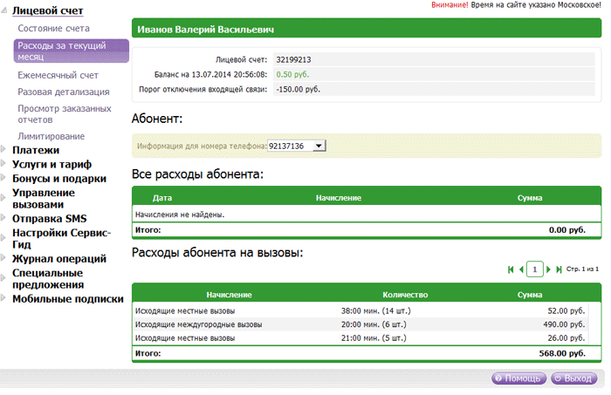The width and height of the screenshot is (611, 395).
Task: Jump to the last page of results
Action: (x=559, y=270)
